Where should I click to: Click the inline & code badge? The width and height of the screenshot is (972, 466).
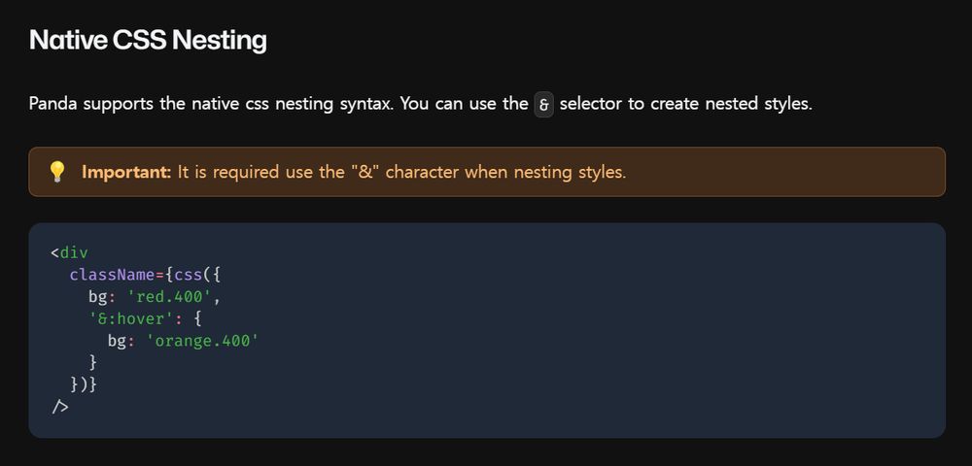(543, 105)
